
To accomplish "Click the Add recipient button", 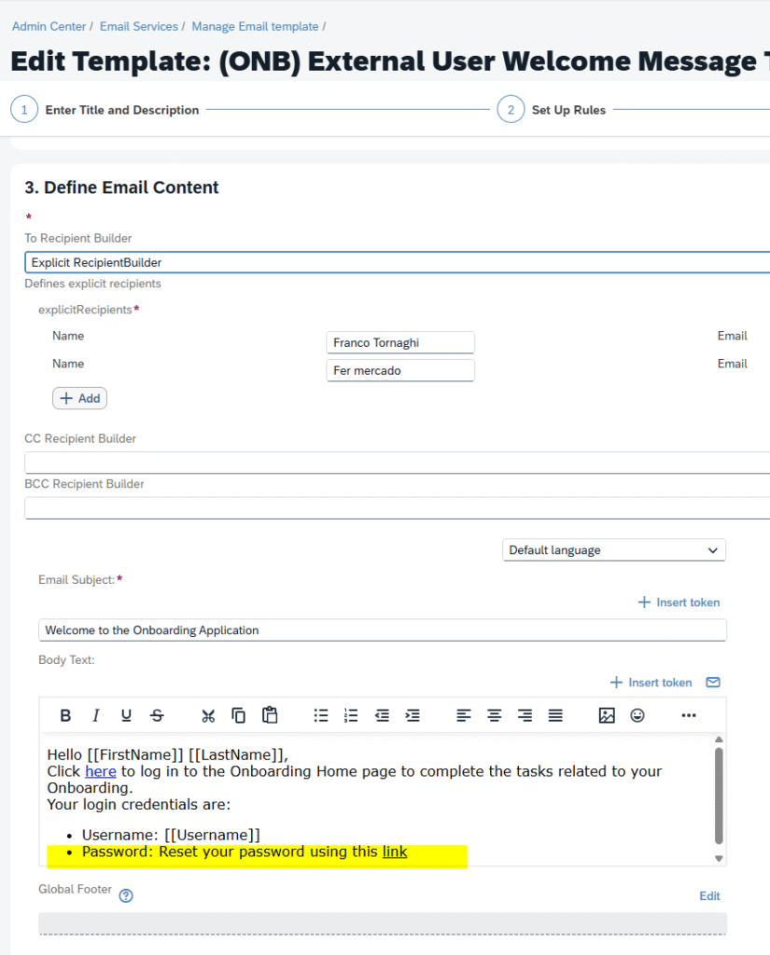I will [80, 398].
